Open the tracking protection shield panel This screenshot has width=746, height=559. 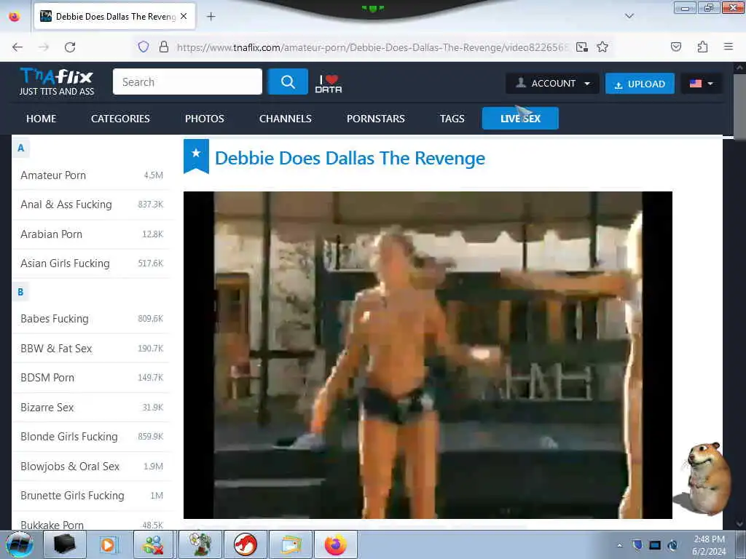coord(144,47)
